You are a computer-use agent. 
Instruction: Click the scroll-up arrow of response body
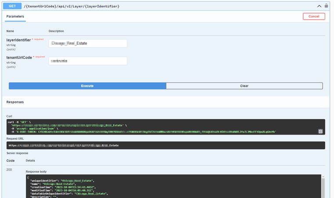point(323,177)
